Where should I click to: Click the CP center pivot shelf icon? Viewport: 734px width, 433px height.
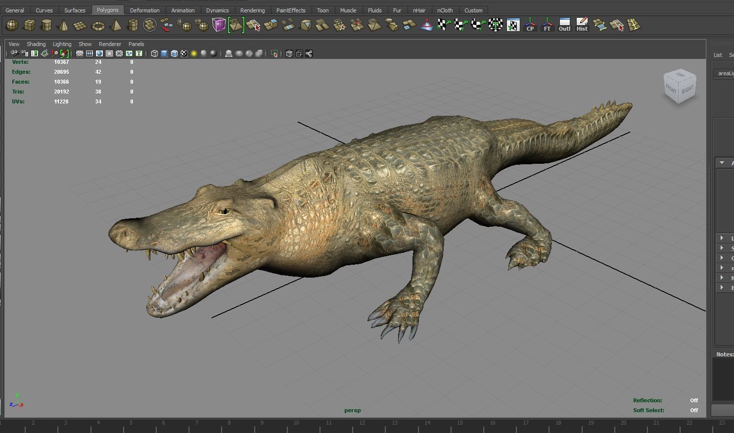point(530,25)
